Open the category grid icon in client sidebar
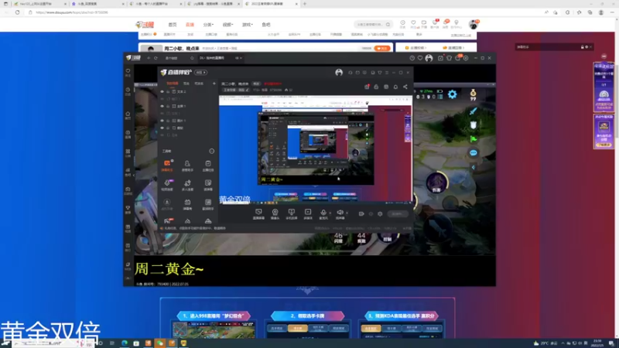 [128, 152]
